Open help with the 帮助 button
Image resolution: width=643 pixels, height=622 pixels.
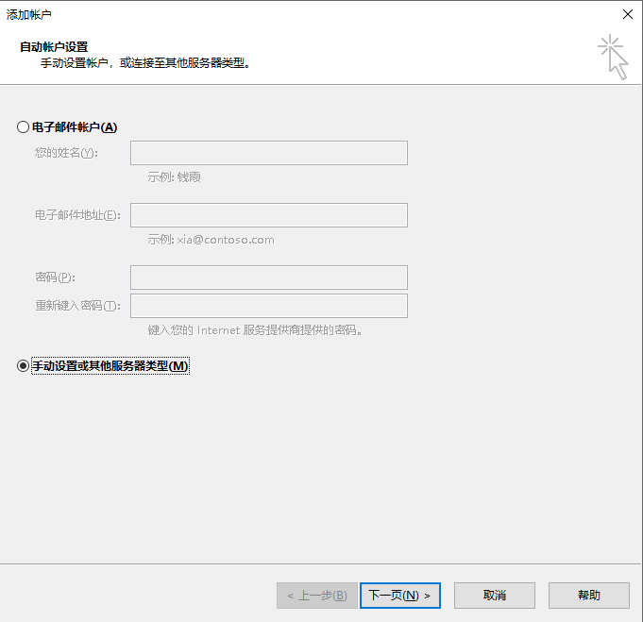point(588,596)
